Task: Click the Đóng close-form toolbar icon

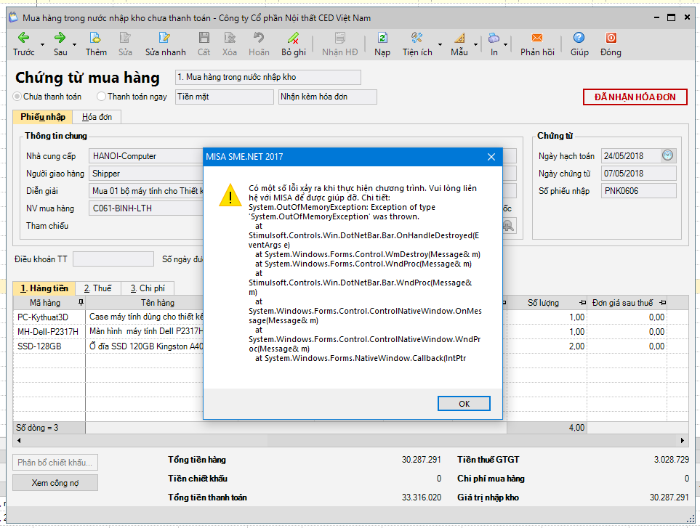Action: [x=611, y=38]
